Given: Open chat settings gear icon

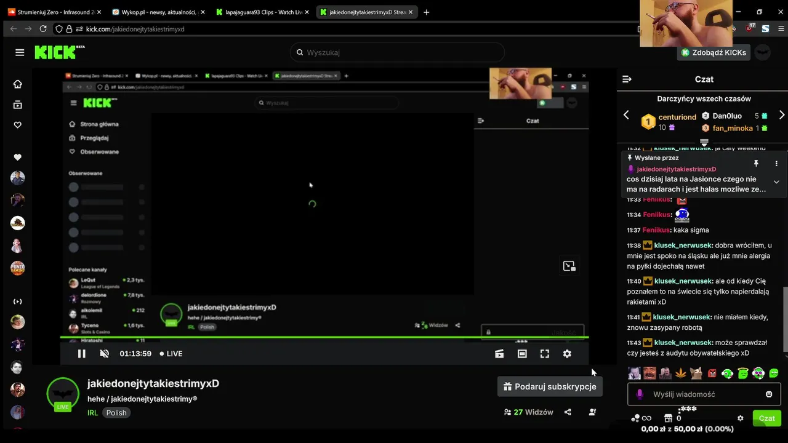Looking at the screenshot, I should coord(741,418).
